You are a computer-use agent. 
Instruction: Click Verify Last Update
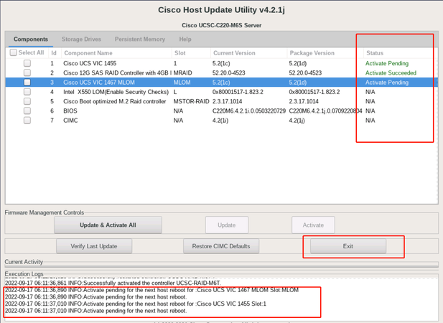[94, 246]
